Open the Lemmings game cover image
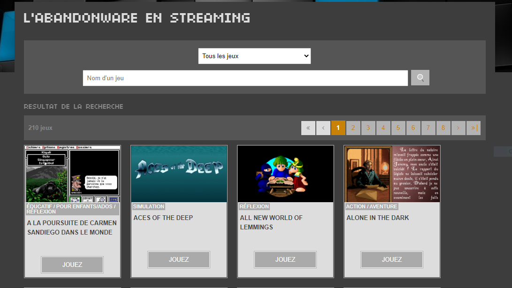This screenshot has height=288, width=512. 285,174
